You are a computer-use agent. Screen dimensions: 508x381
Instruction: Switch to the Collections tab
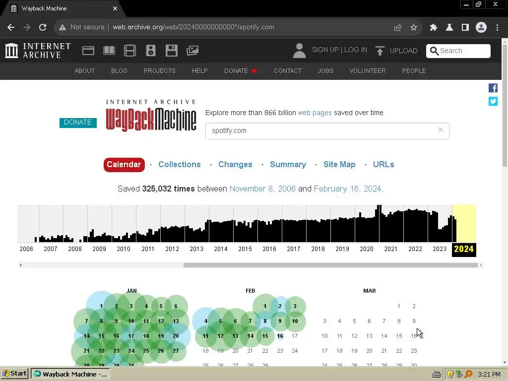pos(180,165)
